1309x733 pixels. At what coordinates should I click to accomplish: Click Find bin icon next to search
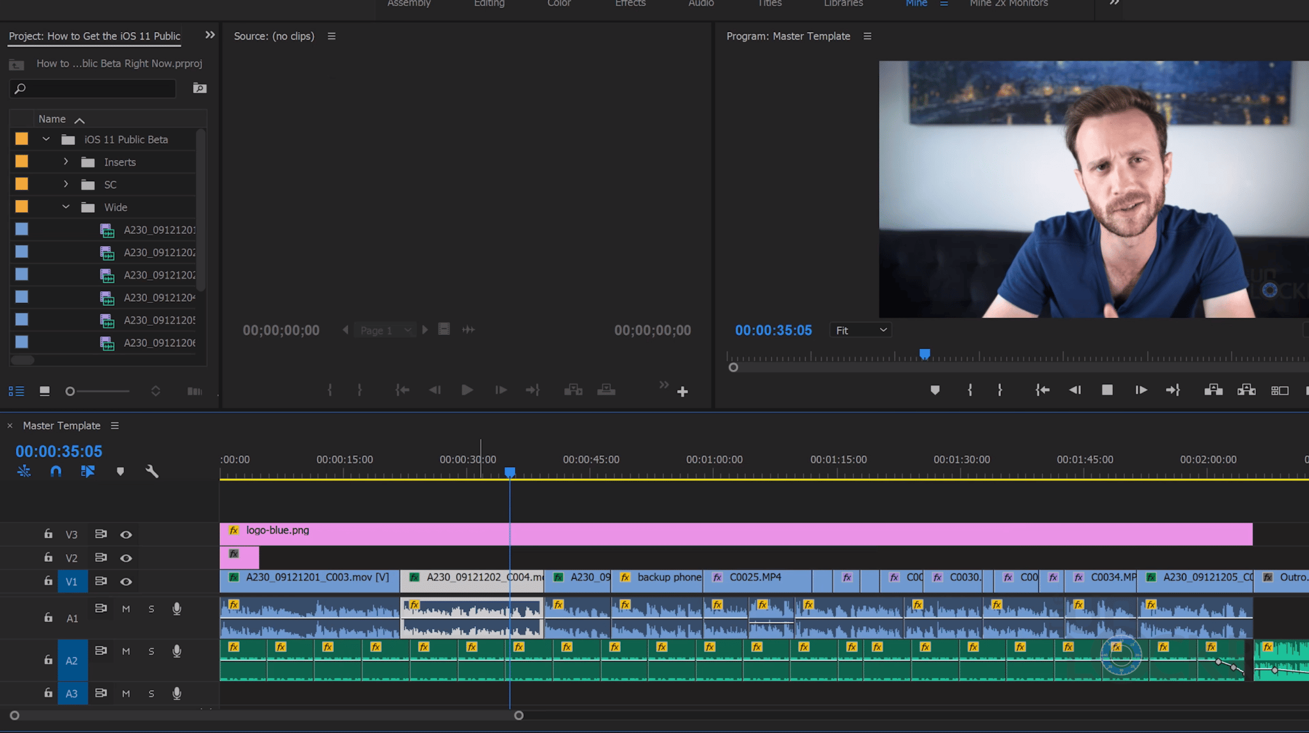pos(199,88)
